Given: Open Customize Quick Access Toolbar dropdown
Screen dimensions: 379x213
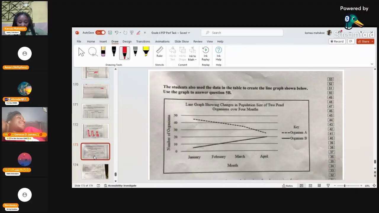Looking at the screenshot, I should click(145, 33).
